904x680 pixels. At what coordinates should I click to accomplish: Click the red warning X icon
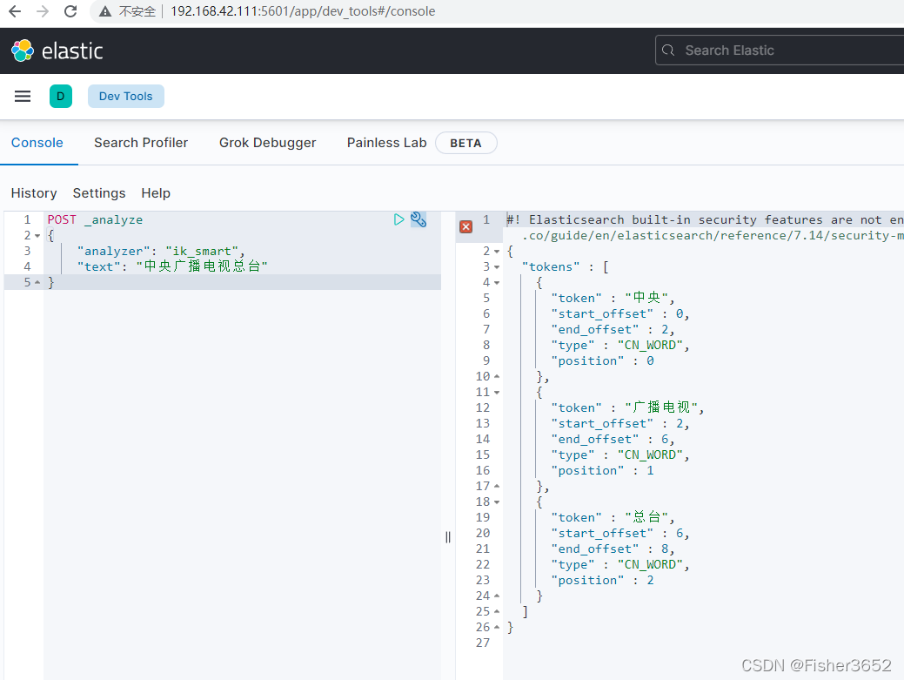(465, 226)
